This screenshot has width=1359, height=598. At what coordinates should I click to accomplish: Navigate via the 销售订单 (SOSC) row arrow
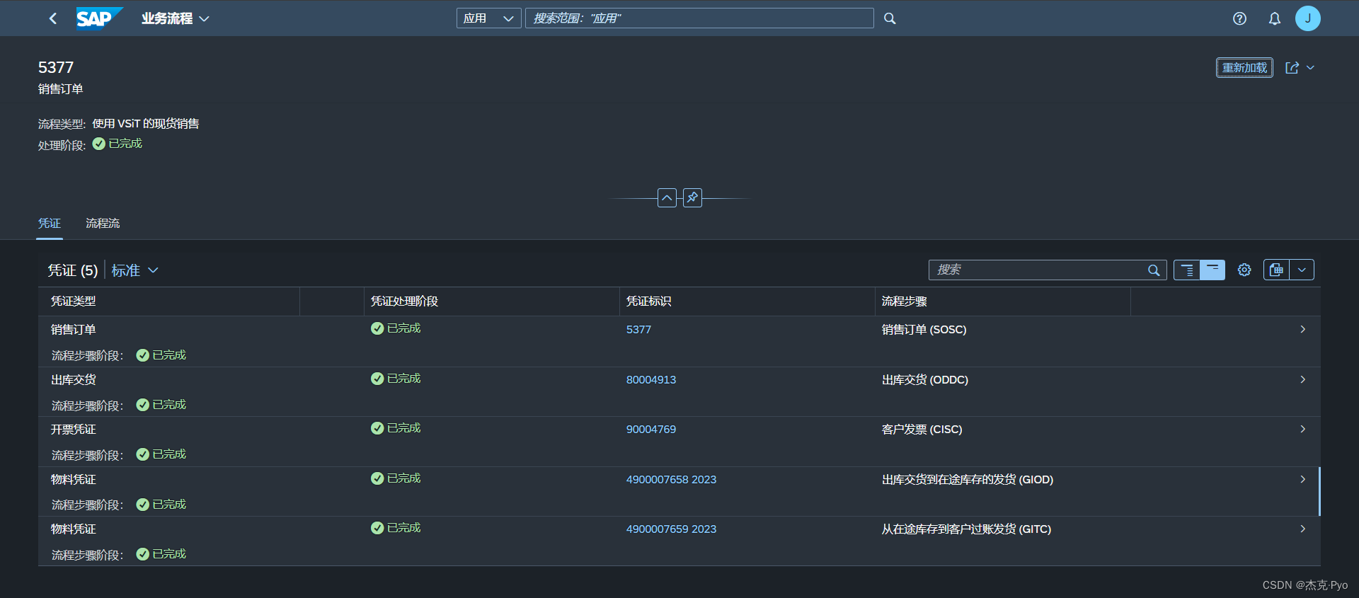click(x=1302, y=329)
